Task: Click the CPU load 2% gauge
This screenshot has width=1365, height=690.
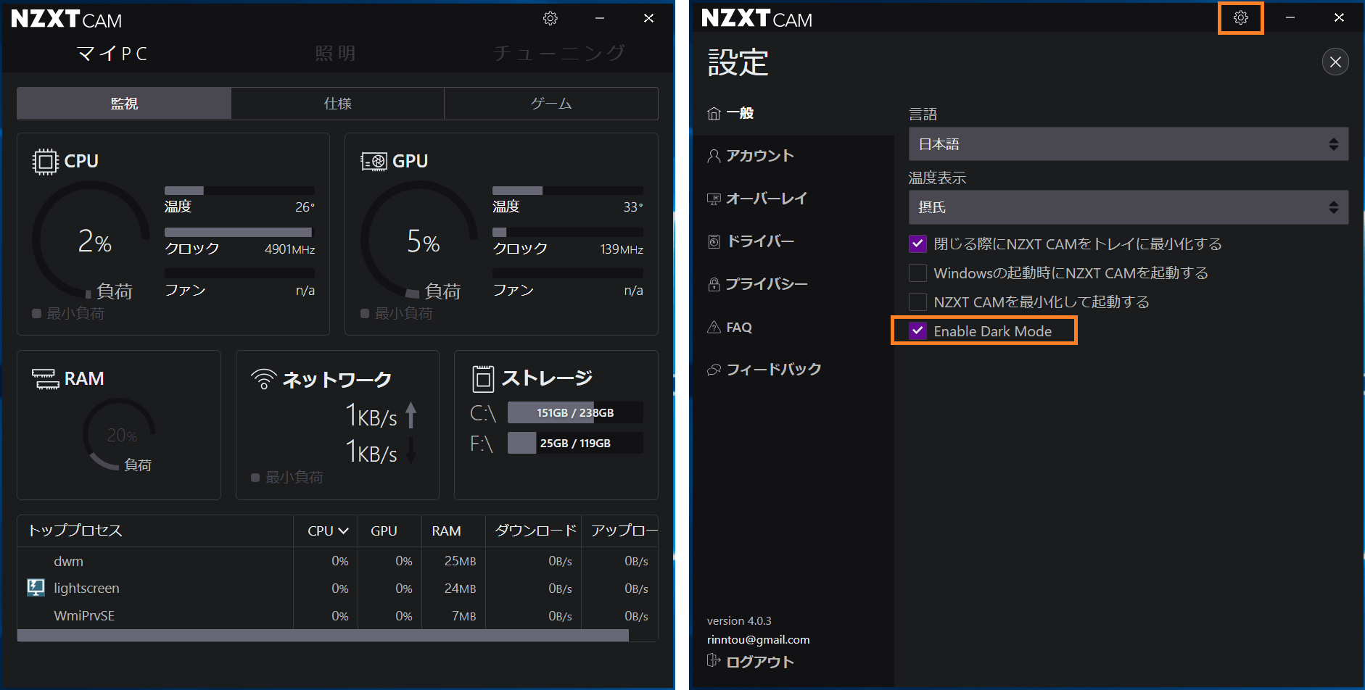Action: [91, 240]
